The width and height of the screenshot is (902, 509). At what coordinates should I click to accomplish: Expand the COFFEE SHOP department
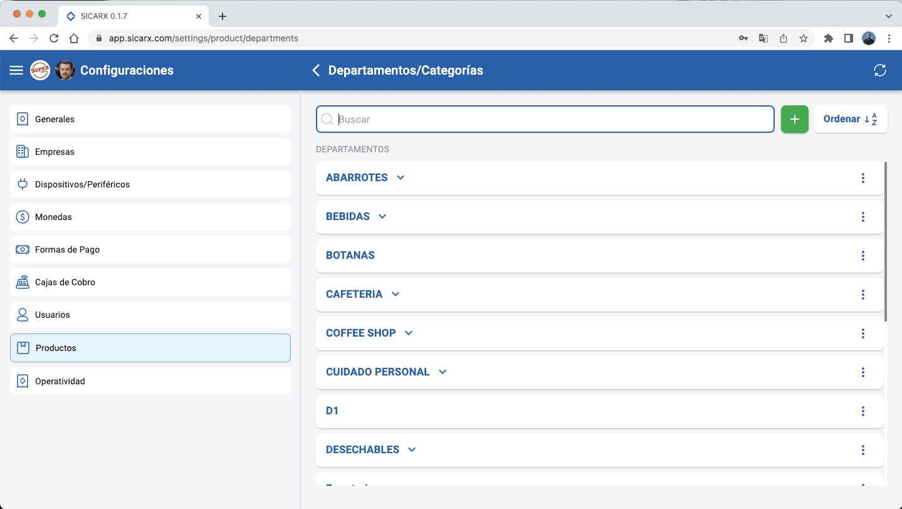pyautogui.click(x=409, y=333)
